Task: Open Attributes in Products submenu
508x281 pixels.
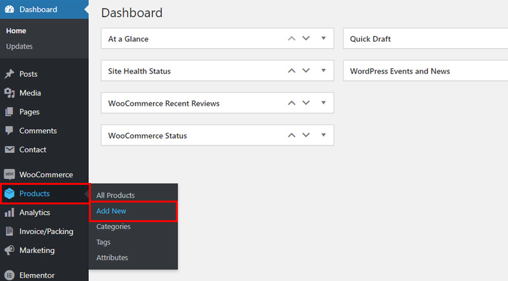Action: point(112,258)
